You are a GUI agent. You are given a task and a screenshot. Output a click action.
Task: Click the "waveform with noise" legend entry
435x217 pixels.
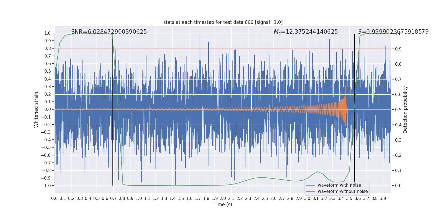[339, 185]
